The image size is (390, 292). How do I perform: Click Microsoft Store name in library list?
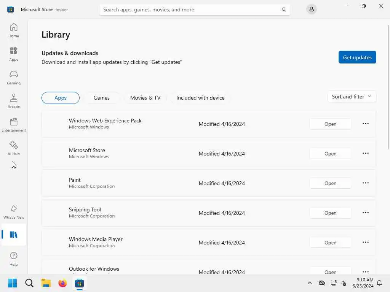[x=87, y=150]
